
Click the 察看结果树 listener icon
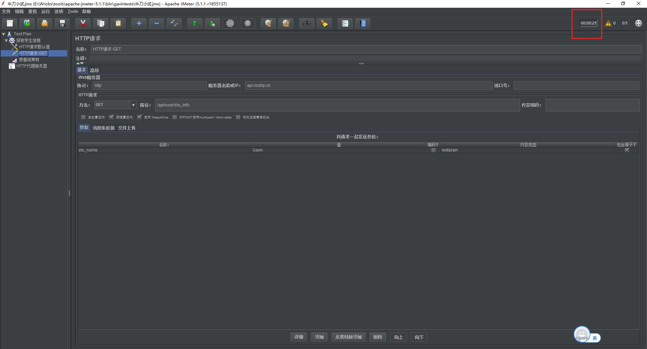[x=14, y=60]
